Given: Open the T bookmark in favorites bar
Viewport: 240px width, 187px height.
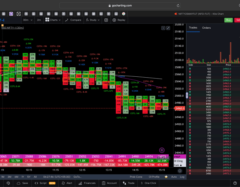Looking at the screenshot, I should [x=63, y=14].
